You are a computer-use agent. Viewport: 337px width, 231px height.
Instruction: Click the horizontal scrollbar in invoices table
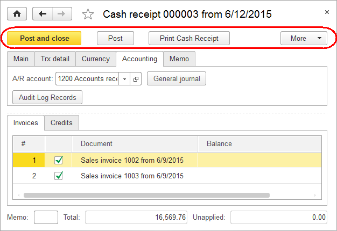pyautogui.click(x=146, y=195)
